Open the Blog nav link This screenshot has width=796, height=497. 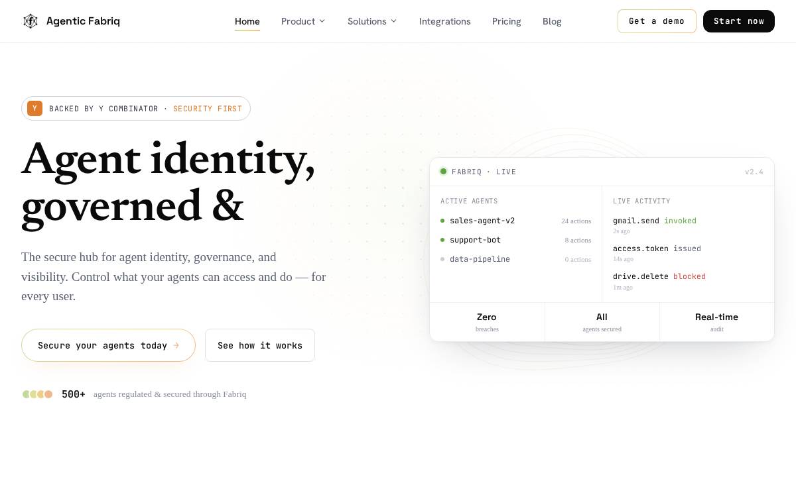[x=552, y=21]
